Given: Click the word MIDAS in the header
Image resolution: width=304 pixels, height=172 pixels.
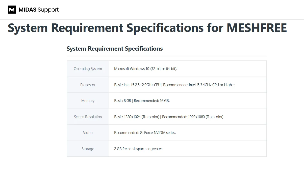Looking at the screenshot, I should 28,10.
